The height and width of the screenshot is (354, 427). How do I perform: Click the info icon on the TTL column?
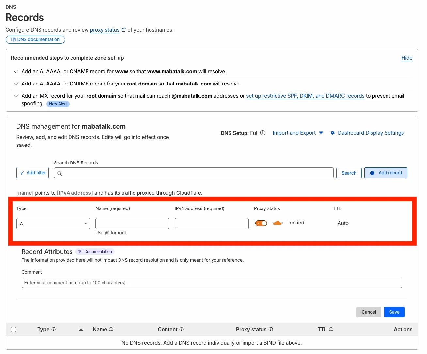(x=331, y=329)
